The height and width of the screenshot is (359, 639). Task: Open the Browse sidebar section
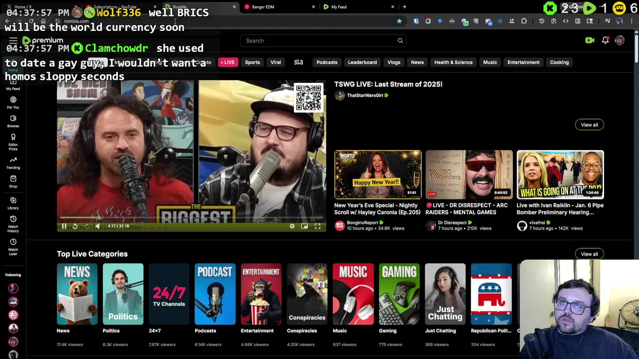pyautogui.click(x=13, y=121)
